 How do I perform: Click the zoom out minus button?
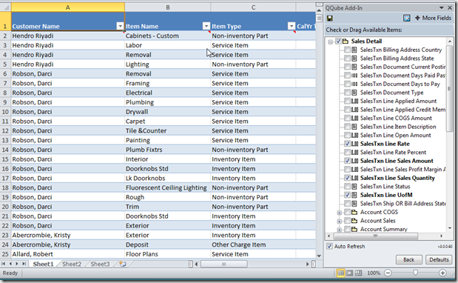pyautogui.click(x=388, y=273)
